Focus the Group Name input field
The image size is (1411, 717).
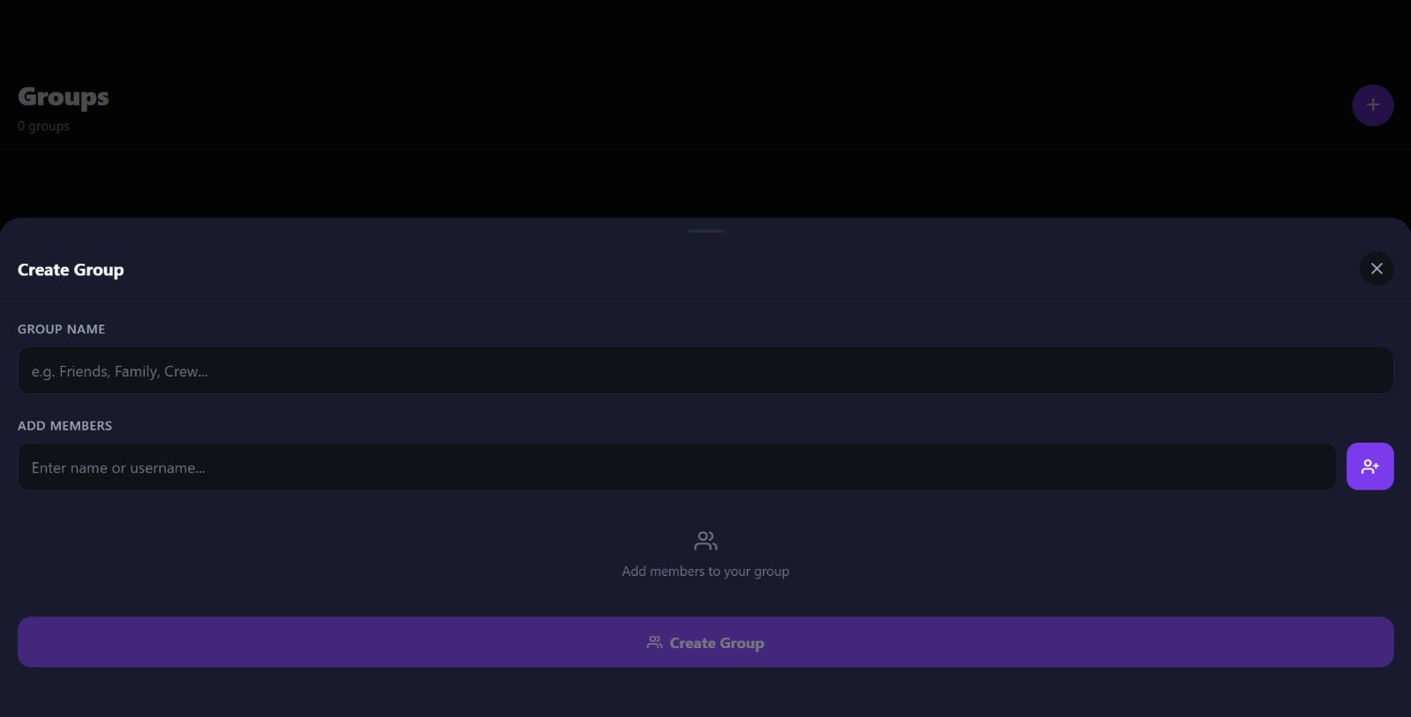705,370
